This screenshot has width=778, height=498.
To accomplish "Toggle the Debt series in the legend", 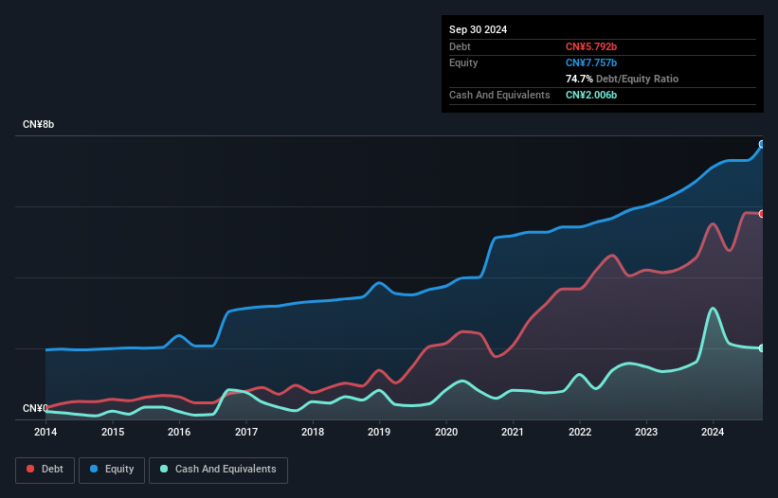I will point(45,470).
